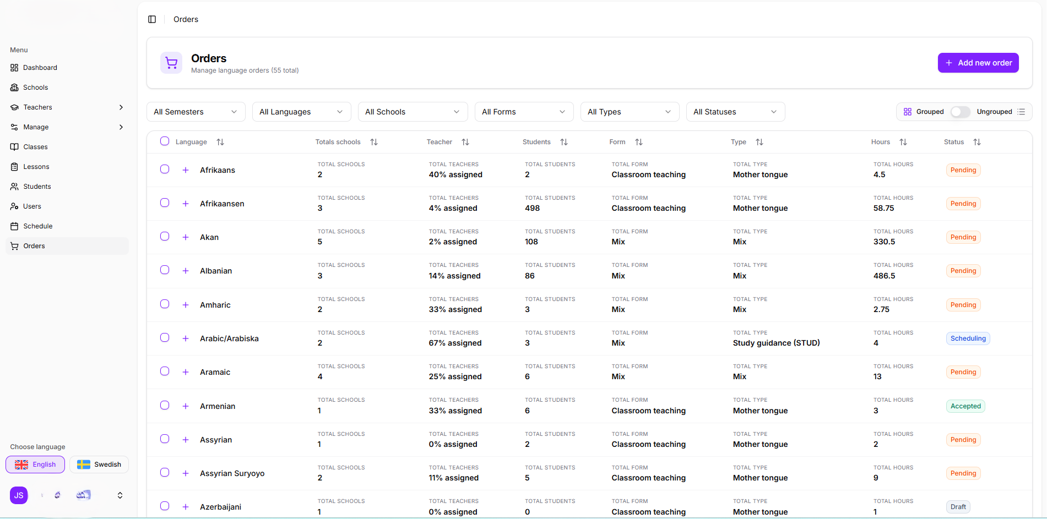1047x519 pixels.
Task: Sort by Form column arrows
Action: coord(639,142)
